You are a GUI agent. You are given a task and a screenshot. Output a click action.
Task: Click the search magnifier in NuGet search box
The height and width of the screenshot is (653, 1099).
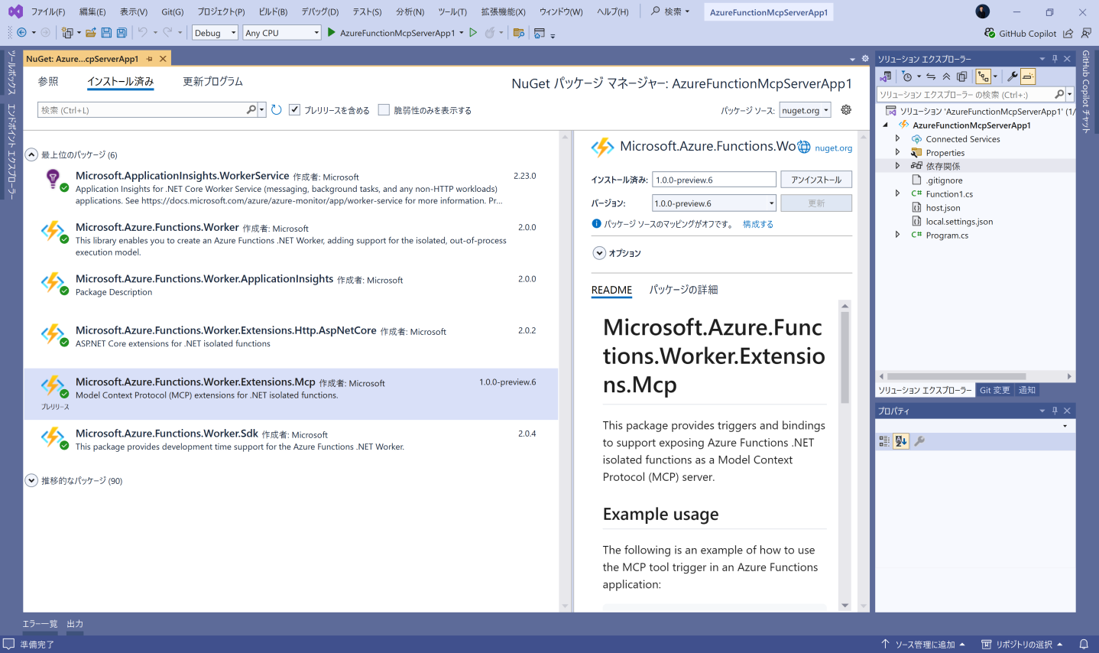tap(251, 110)
